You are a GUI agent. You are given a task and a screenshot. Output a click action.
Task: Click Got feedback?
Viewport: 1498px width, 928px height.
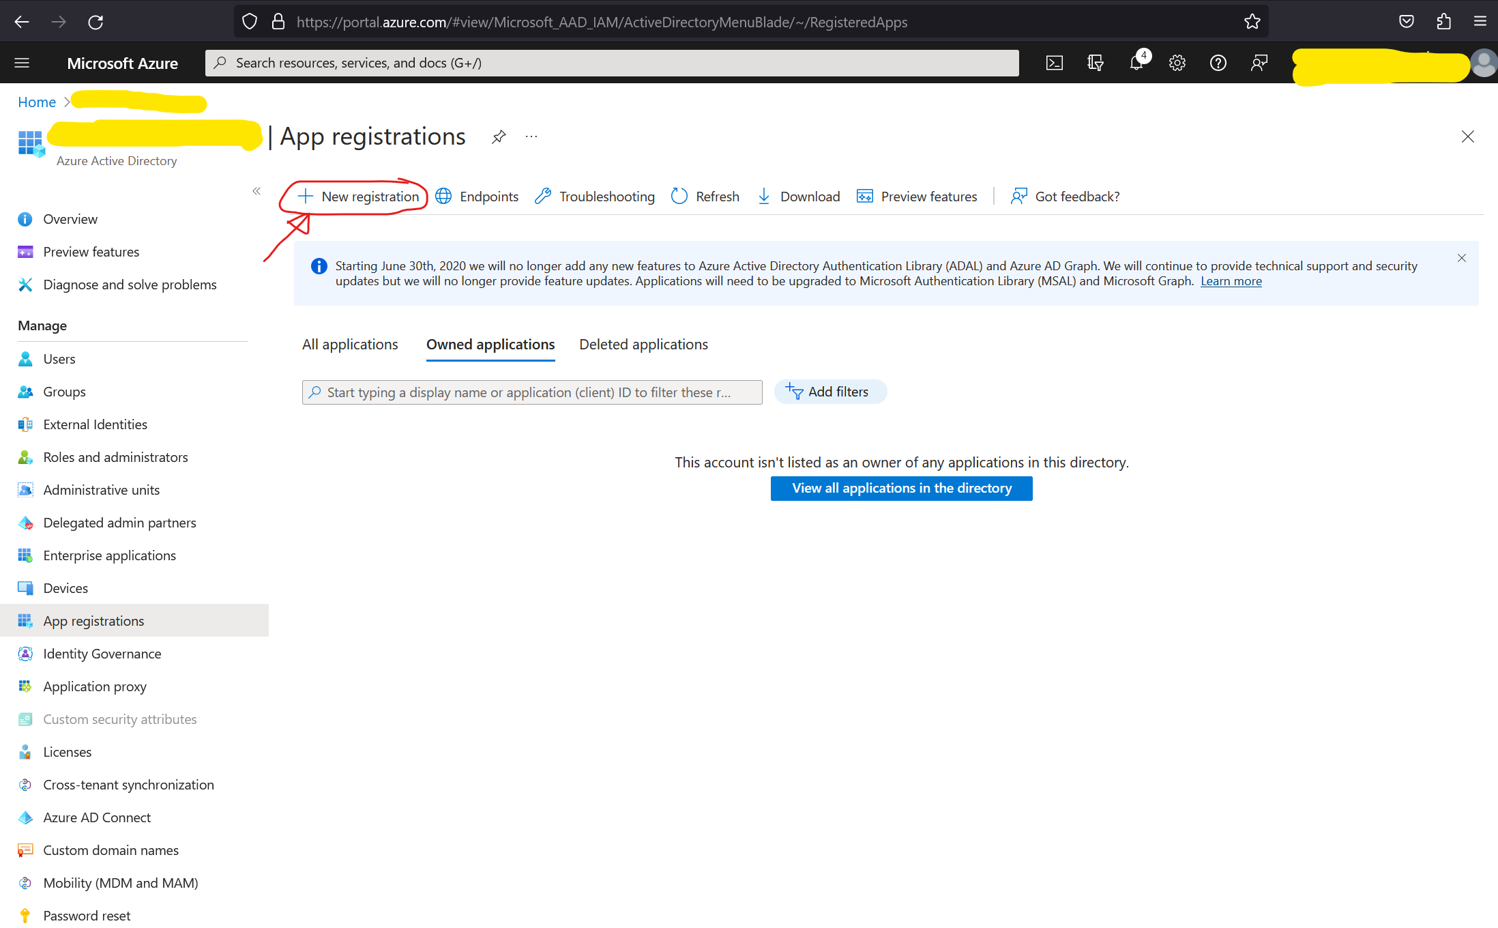click(1066, 197)
